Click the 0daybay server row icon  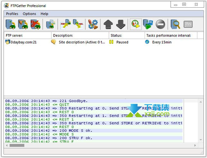point(7,42)
